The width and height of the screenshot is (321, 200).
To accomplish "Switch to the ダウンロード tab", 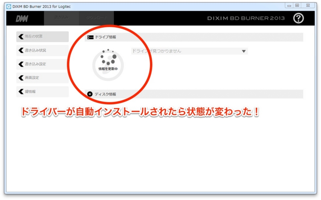I will 96,18.
